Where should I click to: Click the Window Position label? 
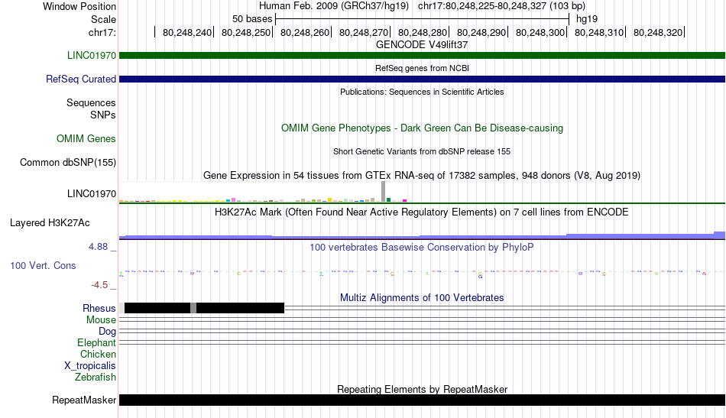point(79,7)
